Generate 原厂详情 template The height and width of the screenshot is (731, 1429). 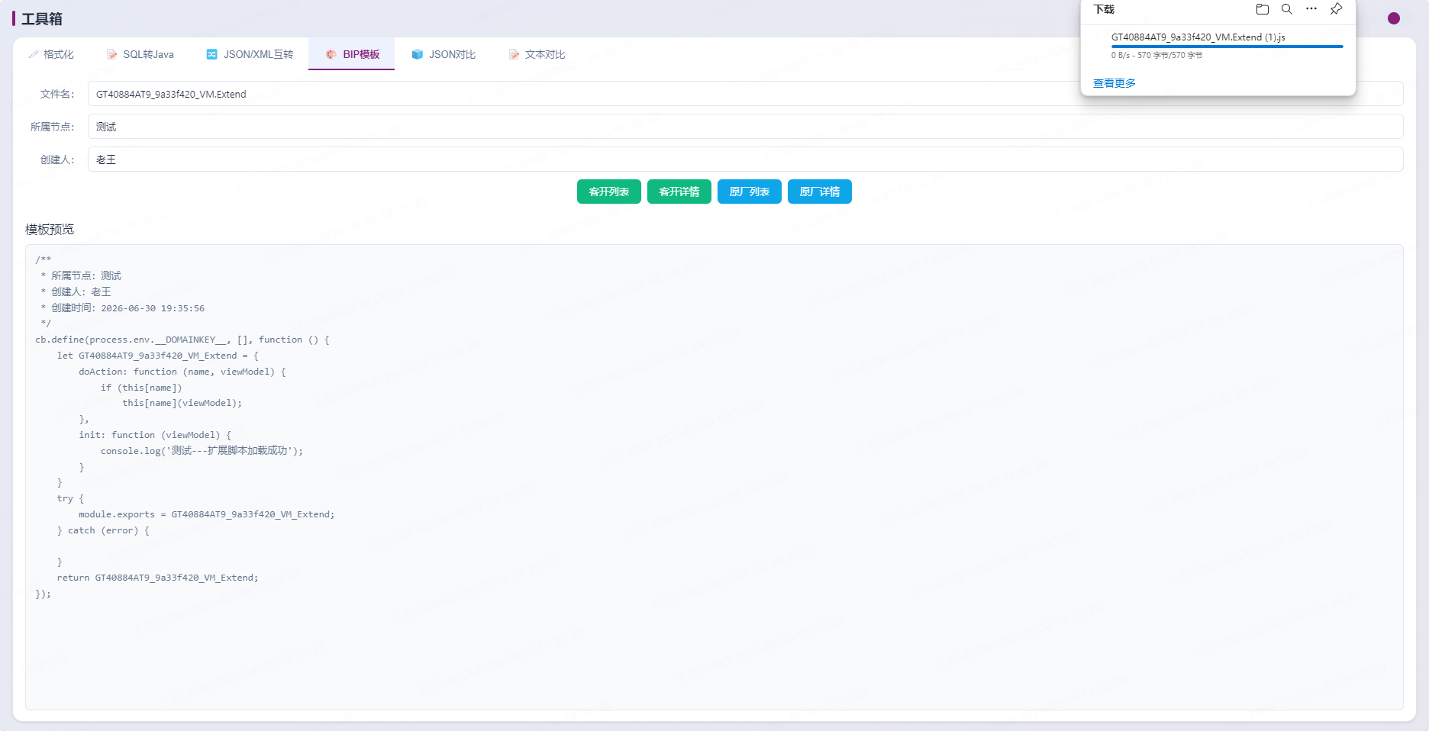tap(820, 192)
